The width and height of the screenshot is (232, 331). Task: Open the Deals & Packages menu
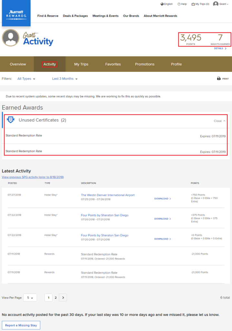point(75,16)
